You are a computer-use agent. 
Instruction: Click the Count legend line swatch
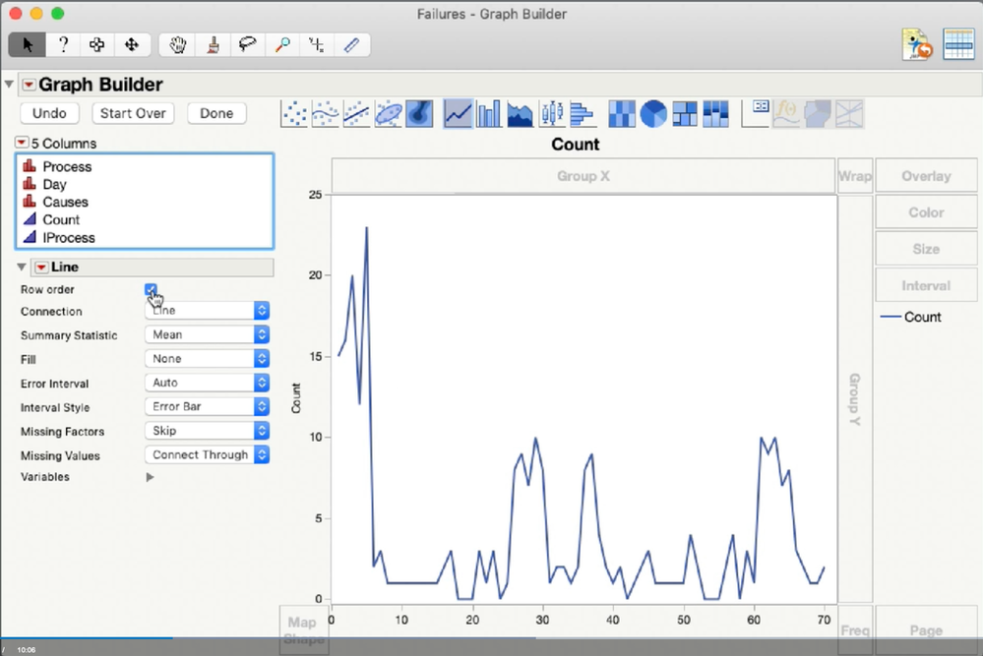(891, 317)
